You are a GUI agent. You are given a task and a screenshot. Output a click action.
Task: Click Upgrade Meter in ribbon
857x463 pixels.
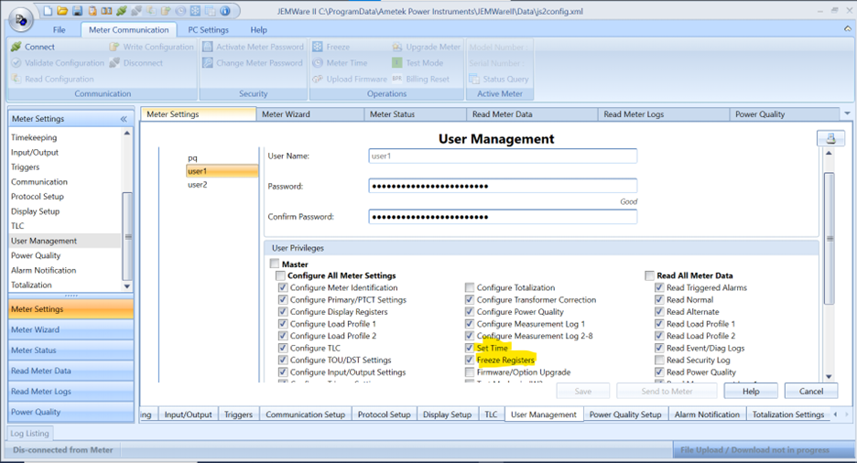point(427,47)
